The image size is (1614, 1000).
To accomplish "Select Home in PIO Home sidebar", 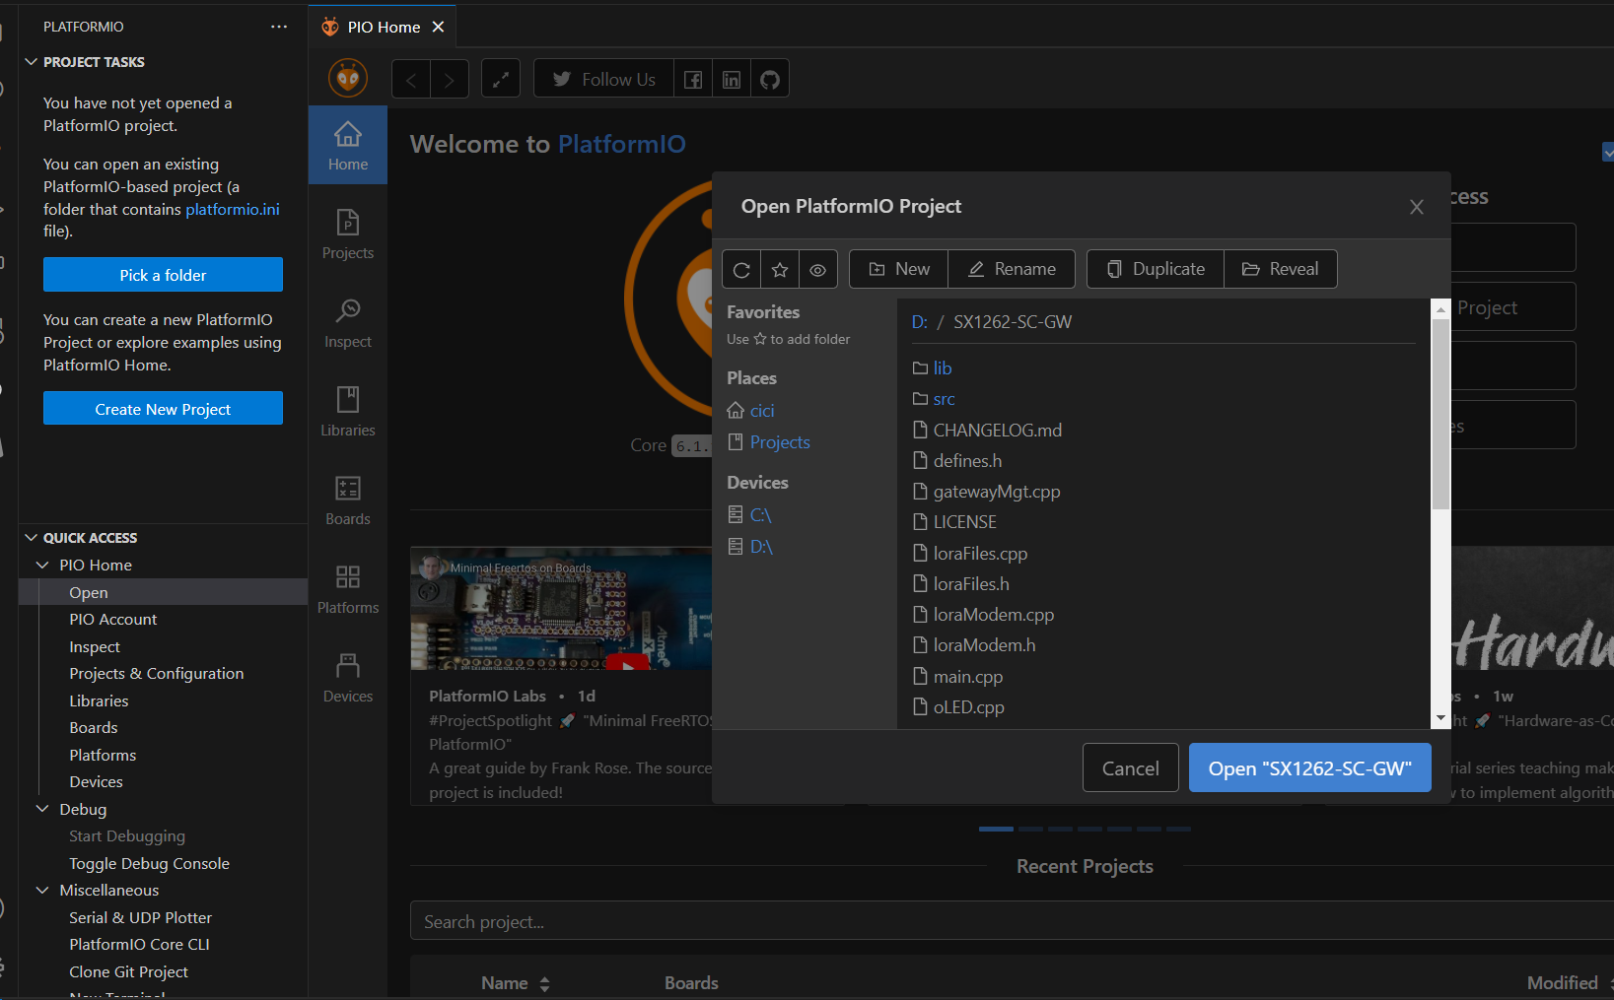I will 348,145.
